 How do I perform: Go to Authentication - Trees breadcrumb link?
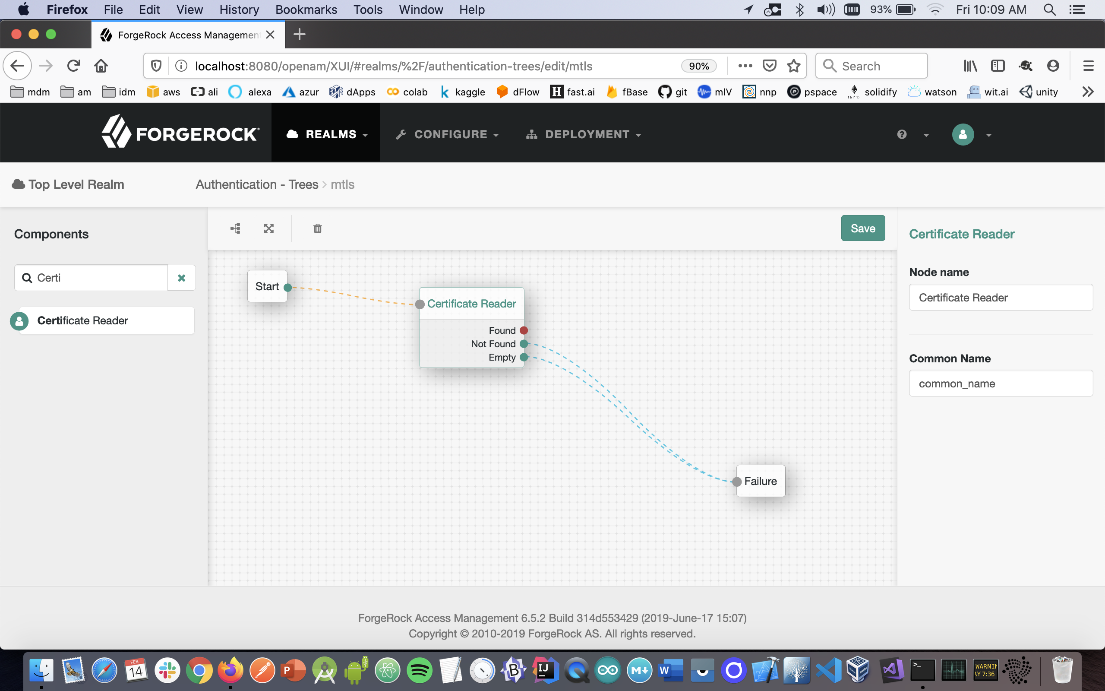coord(257,184)
